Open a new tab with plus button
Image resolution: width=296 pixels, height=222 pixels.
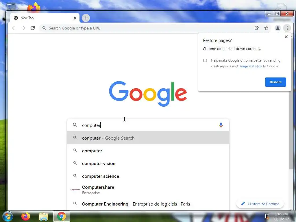pyautogui.click(x=86, y=18)
